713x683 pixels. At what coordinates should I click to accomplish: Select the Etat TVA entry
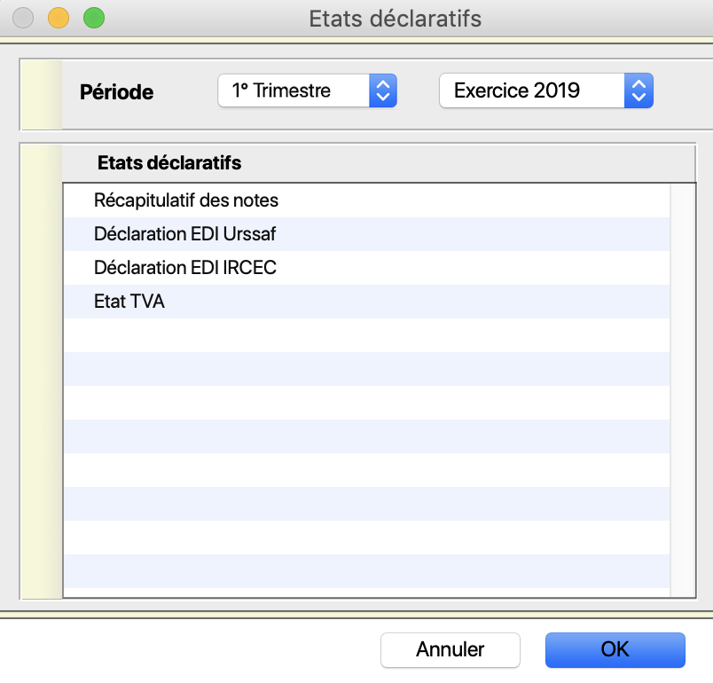pos(366,302)
